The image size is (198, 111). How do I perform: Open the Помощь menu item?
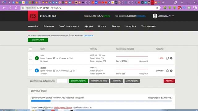pos(116,26)
